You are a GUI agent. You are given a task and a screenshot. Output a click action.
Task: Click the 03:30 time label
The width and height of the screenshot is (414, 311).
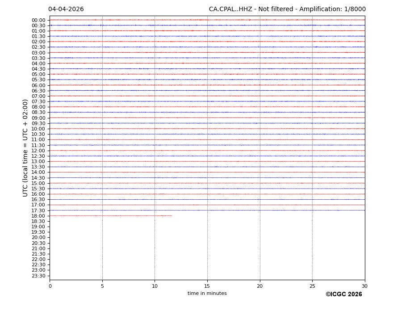[x=38, y=58]
